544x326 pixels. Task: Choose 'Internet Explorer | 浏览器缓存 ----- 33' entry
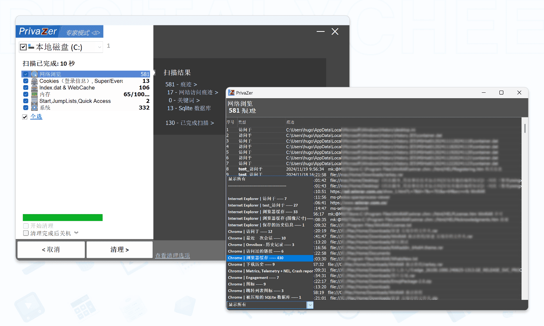point(263,212)
